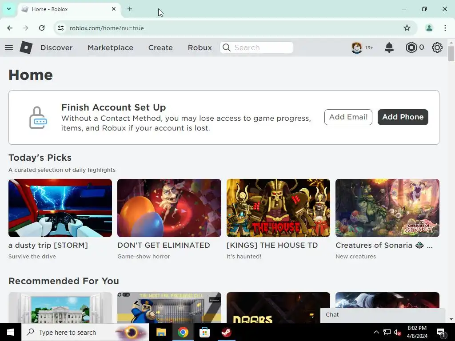Open a new browser tab
The image size is (455, 341).
[130, 9]
